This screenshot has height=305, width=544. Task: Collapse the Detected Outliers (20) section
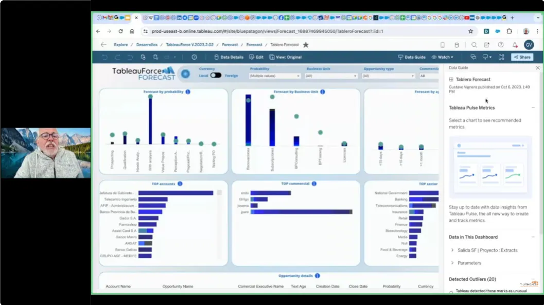[533, 279]
